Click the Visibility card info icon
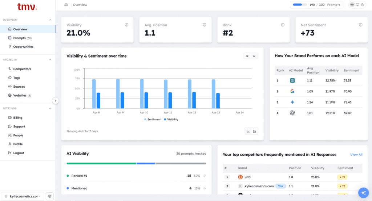The image size is (372, 201). pos(126,25)
